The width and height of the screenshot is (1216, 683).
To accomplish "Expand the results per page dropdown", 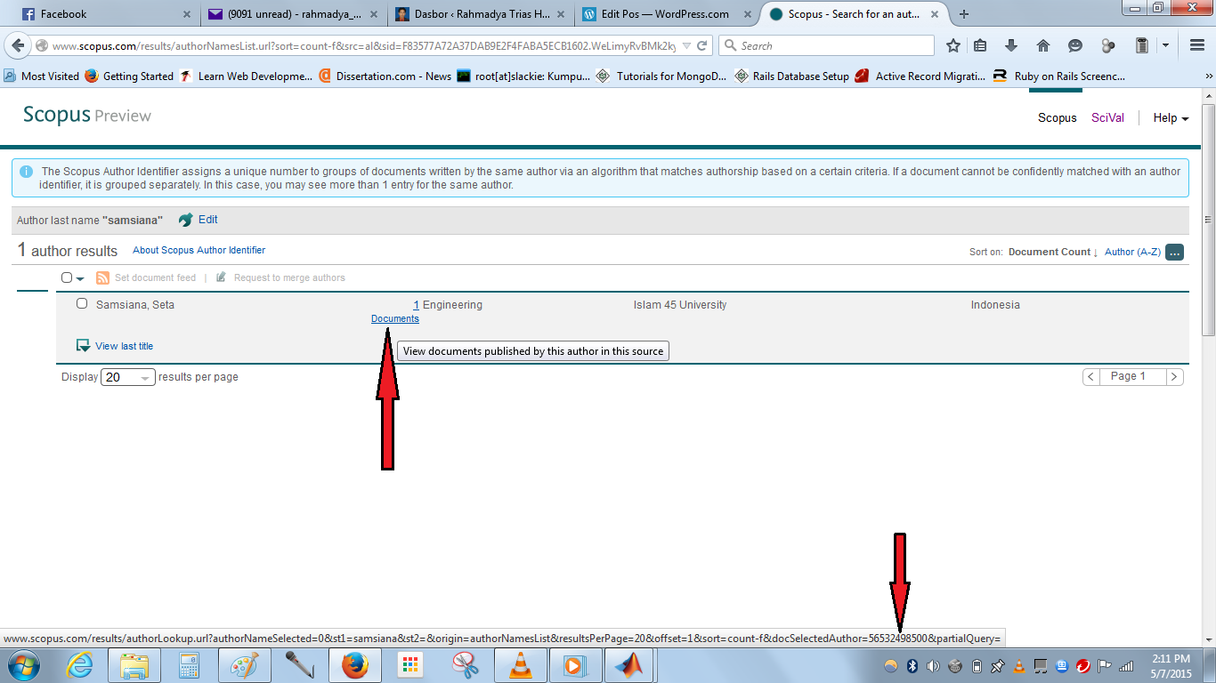I will tap(128, 377).
